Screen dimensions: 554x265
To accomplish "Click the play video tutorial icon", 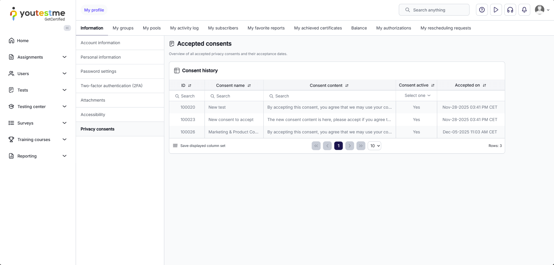I will [496, 10].
